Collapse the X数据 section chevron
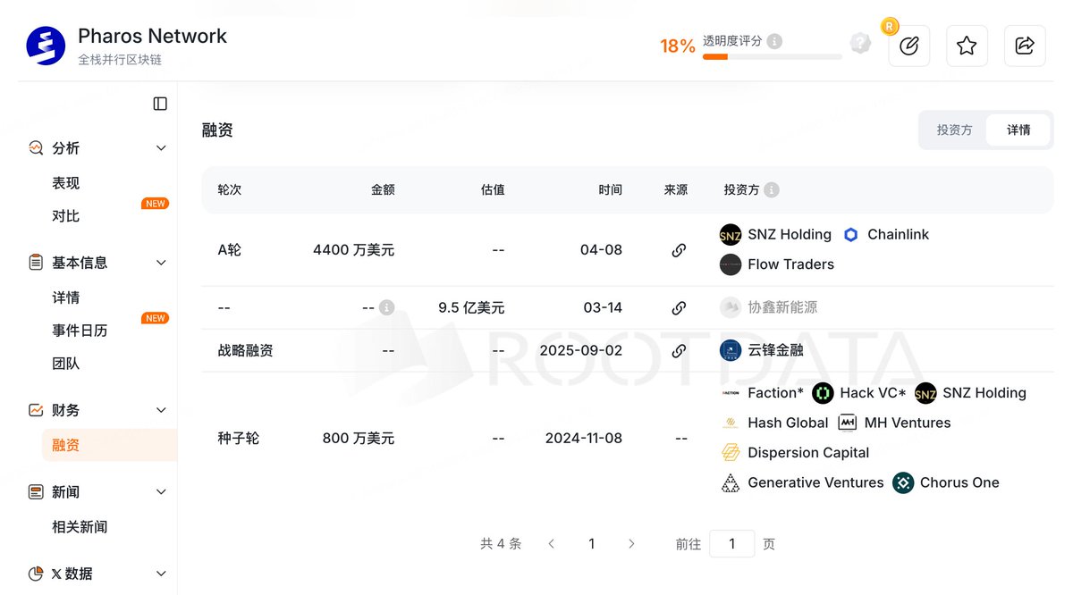The height and width of the screenshot is (595, 1073). (x=161, y=574)
